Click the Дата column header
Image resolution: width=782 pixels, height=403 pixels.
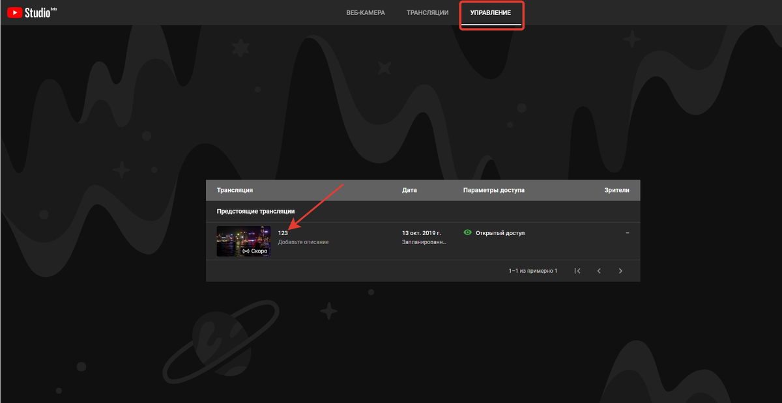409,190
